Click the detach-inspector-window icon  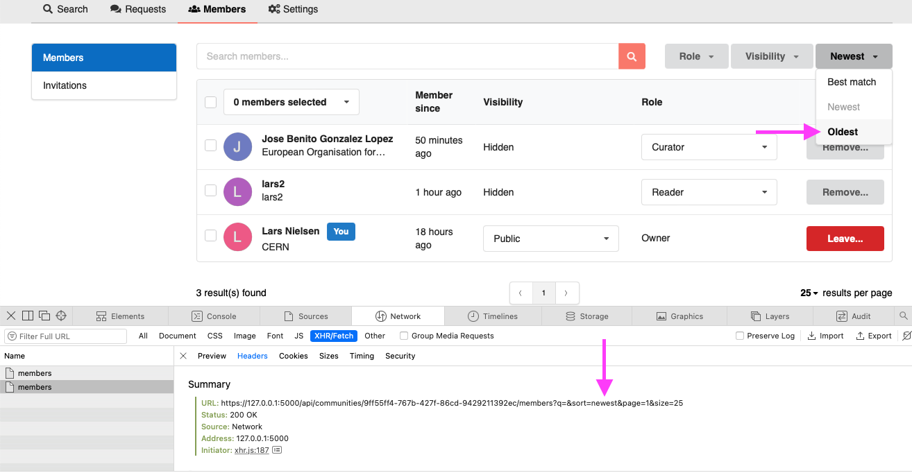click(44, 316)
